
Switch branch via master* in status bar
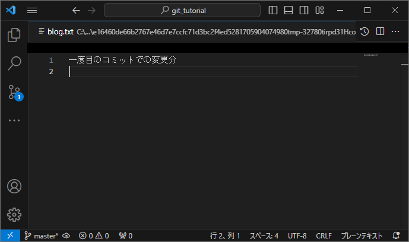coord(41,235)
